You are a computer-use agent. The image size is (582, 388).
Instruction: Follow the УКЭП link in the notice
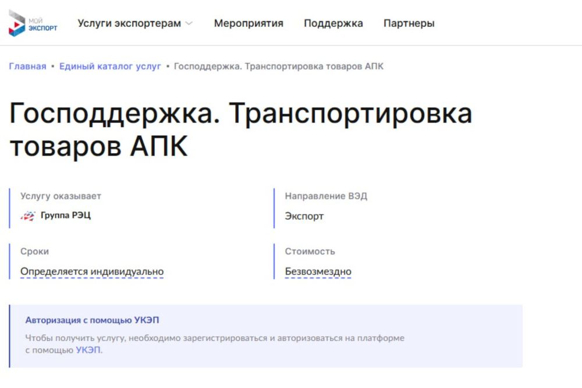pyautogui.click(x=88, y=350)
